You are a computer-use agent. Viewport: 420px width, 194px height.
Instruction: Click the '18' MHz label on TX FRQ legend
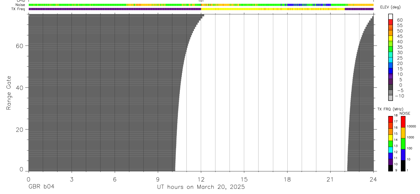click(x=396, y=115)
